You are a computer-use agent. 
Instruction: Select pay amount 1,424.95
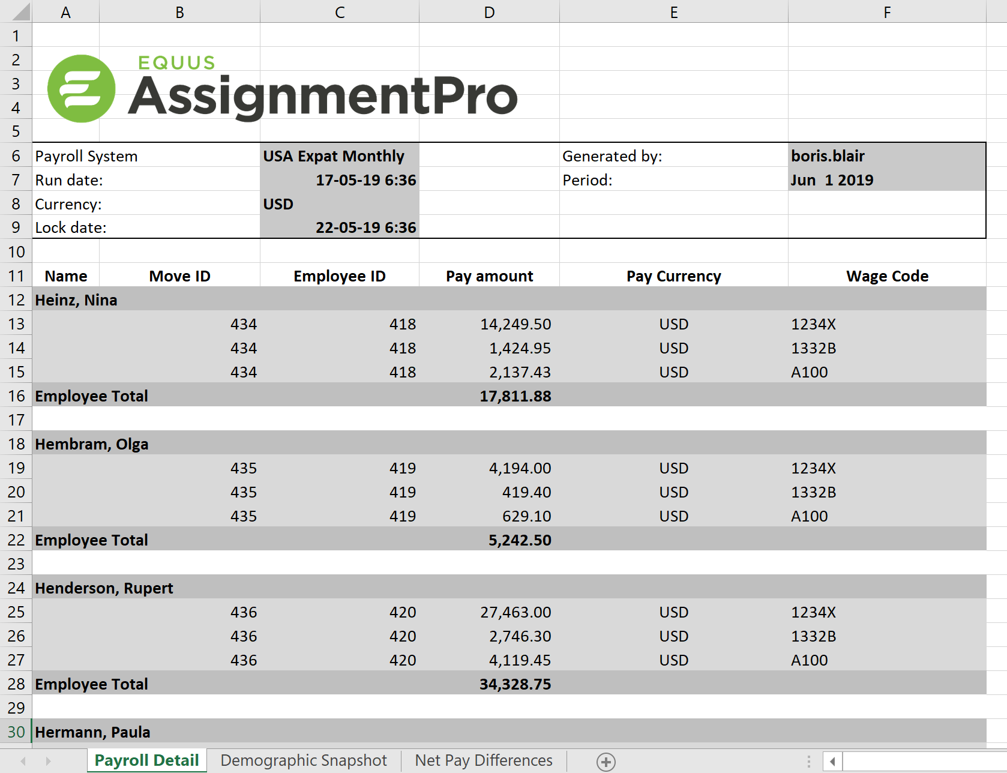(489, 347)
